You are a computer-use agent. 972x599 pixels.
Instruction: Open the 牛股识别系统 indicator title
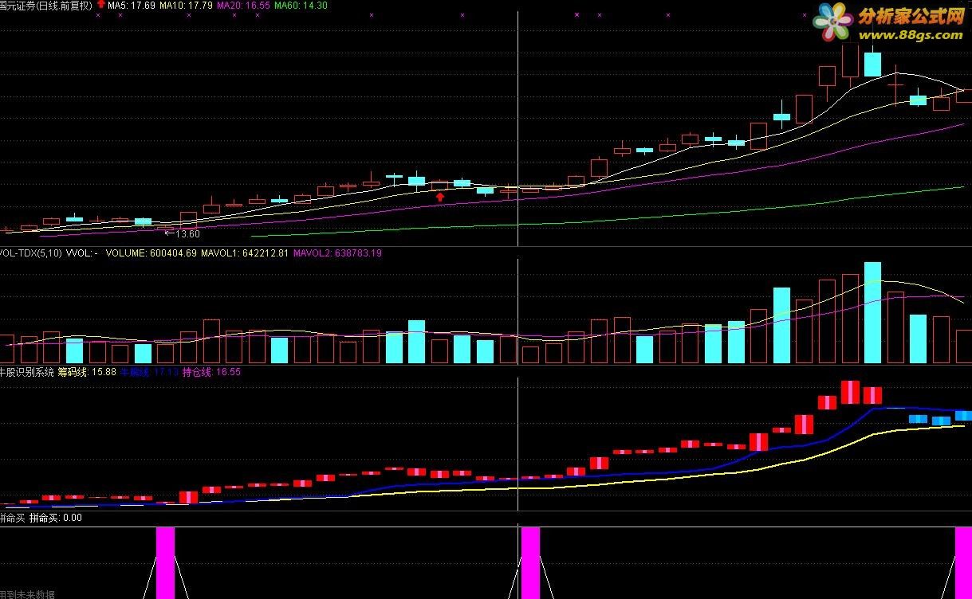(27, 372)
